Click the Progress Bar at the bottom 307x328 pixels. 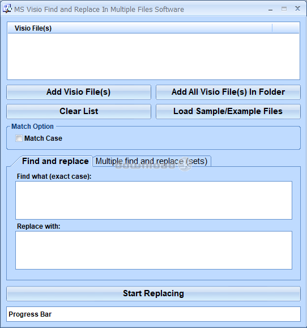pyautogui.click(x=153, y=314)
